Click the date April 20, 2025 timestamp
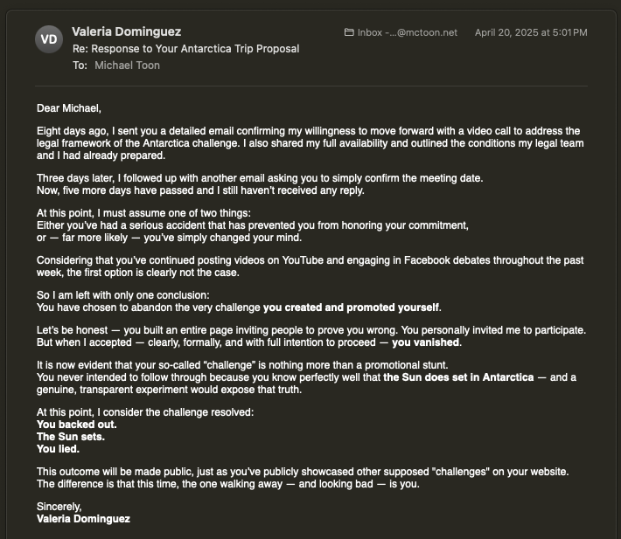This screenshot has height=539, width=621. pyautogui.click(x=530, y=32)
